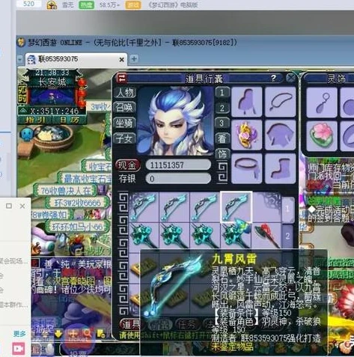Click the 梦幻西游 window title icon

pos(21,42)
